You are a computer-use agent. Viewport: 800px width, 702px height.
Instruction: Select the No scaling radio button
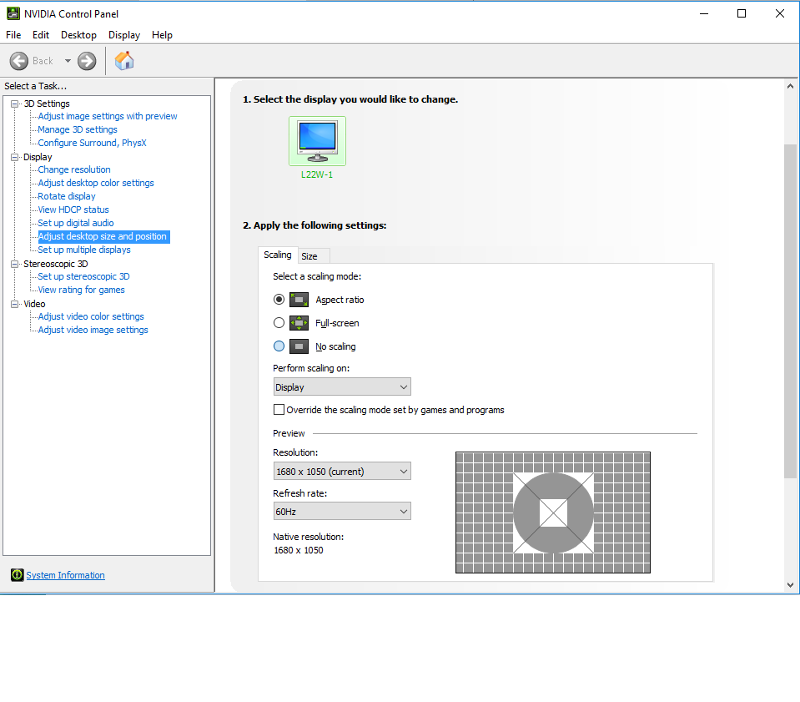tap(279, 346)
